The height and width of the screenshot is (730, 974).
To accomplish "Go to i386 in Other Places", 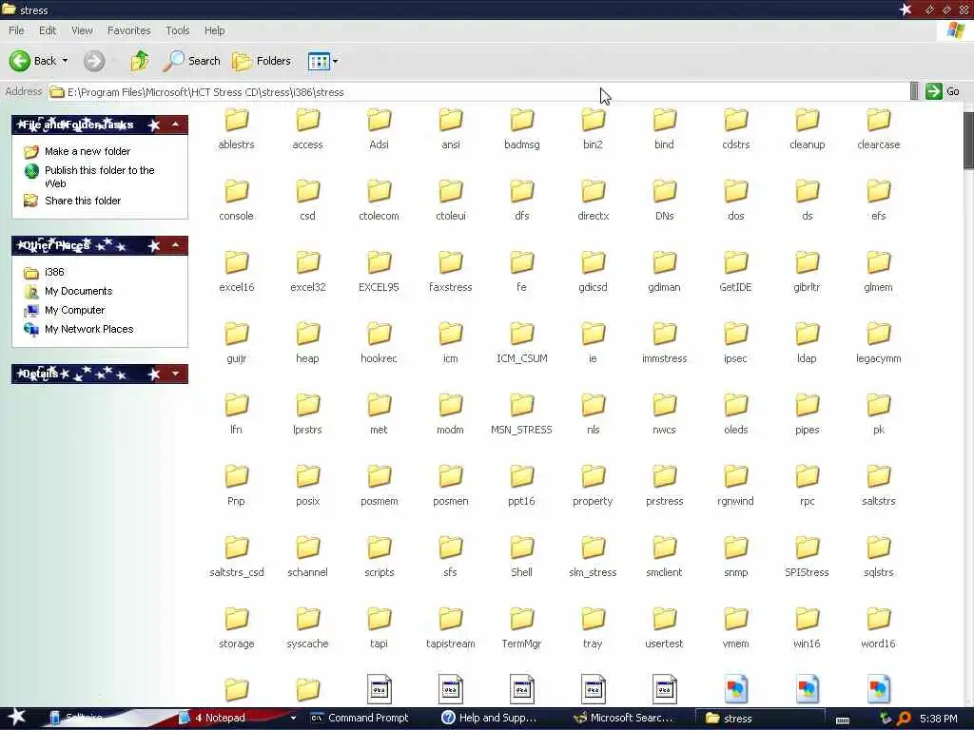I will pos(54,272).
